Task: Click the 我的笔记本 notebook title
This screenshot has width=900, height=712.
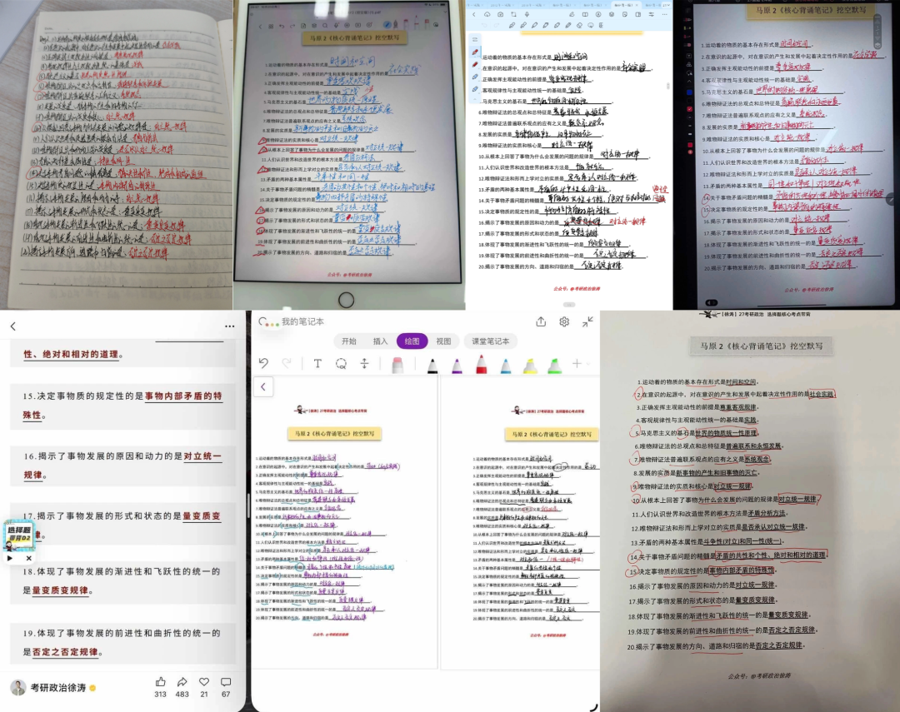Action: pos(302,321)
